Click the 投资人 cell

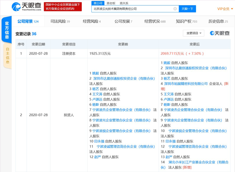pos(69,115)
